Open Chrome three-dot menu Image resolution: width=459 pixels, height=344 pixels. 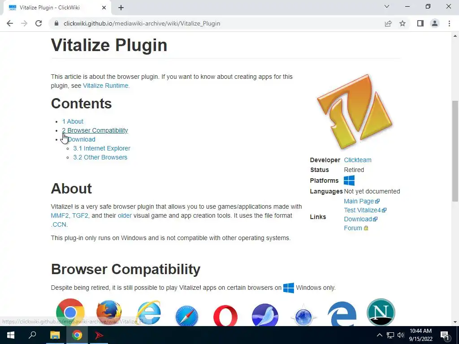(449, 23)
